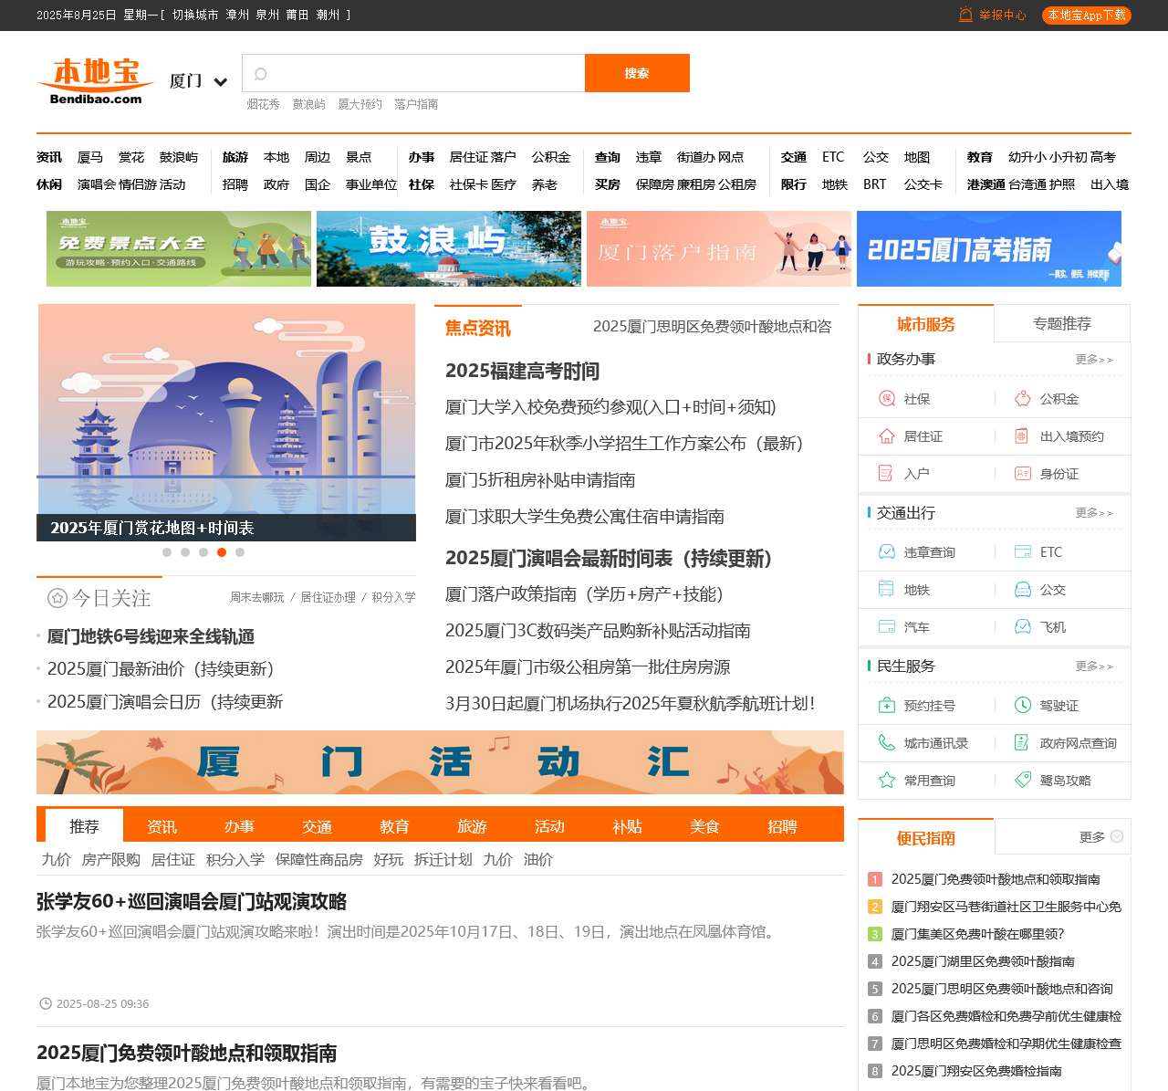Click the 社保 icon in 政务办事
Image resolution: width=1168 pixels, height=1091 pixels.
tap(886, 399)
